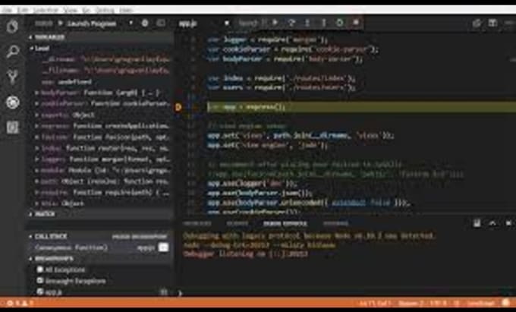Open the Explorer view in activity bar
The width and height of the screenshot is (516, 312).
click(12, 27)
